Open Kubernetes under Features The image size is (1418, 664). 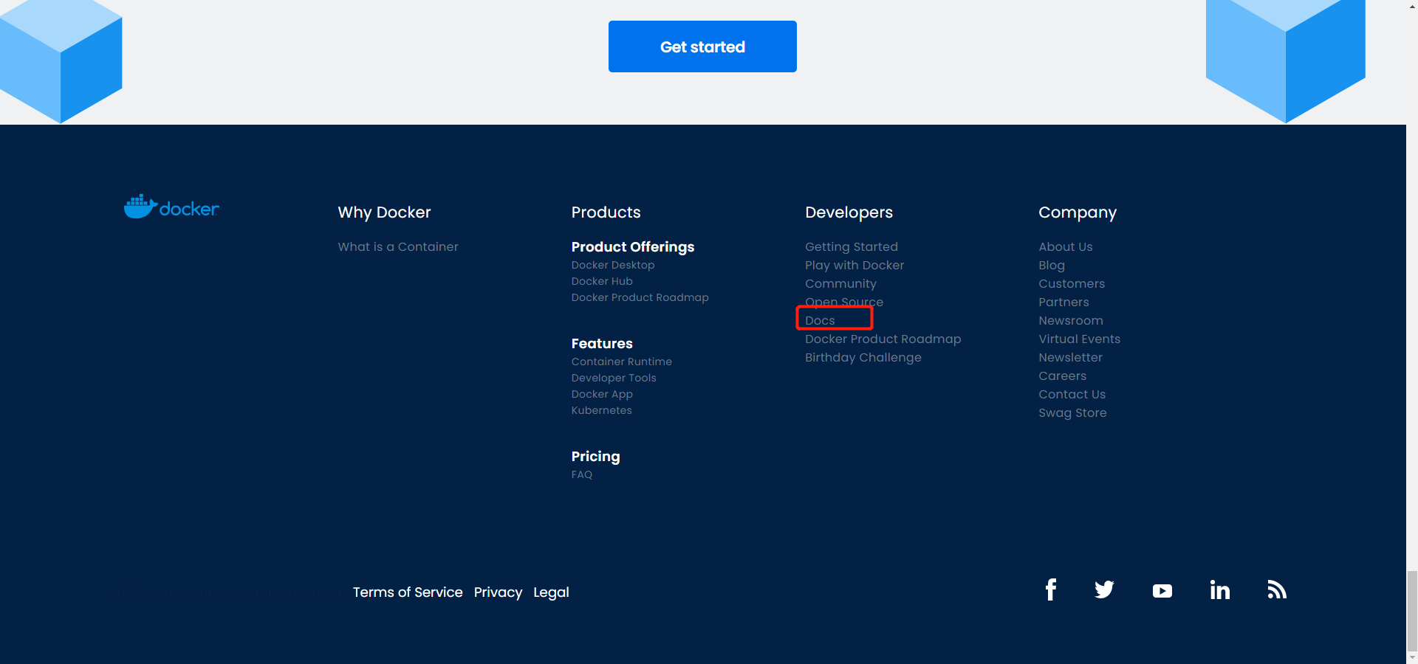tap(601, 410)
